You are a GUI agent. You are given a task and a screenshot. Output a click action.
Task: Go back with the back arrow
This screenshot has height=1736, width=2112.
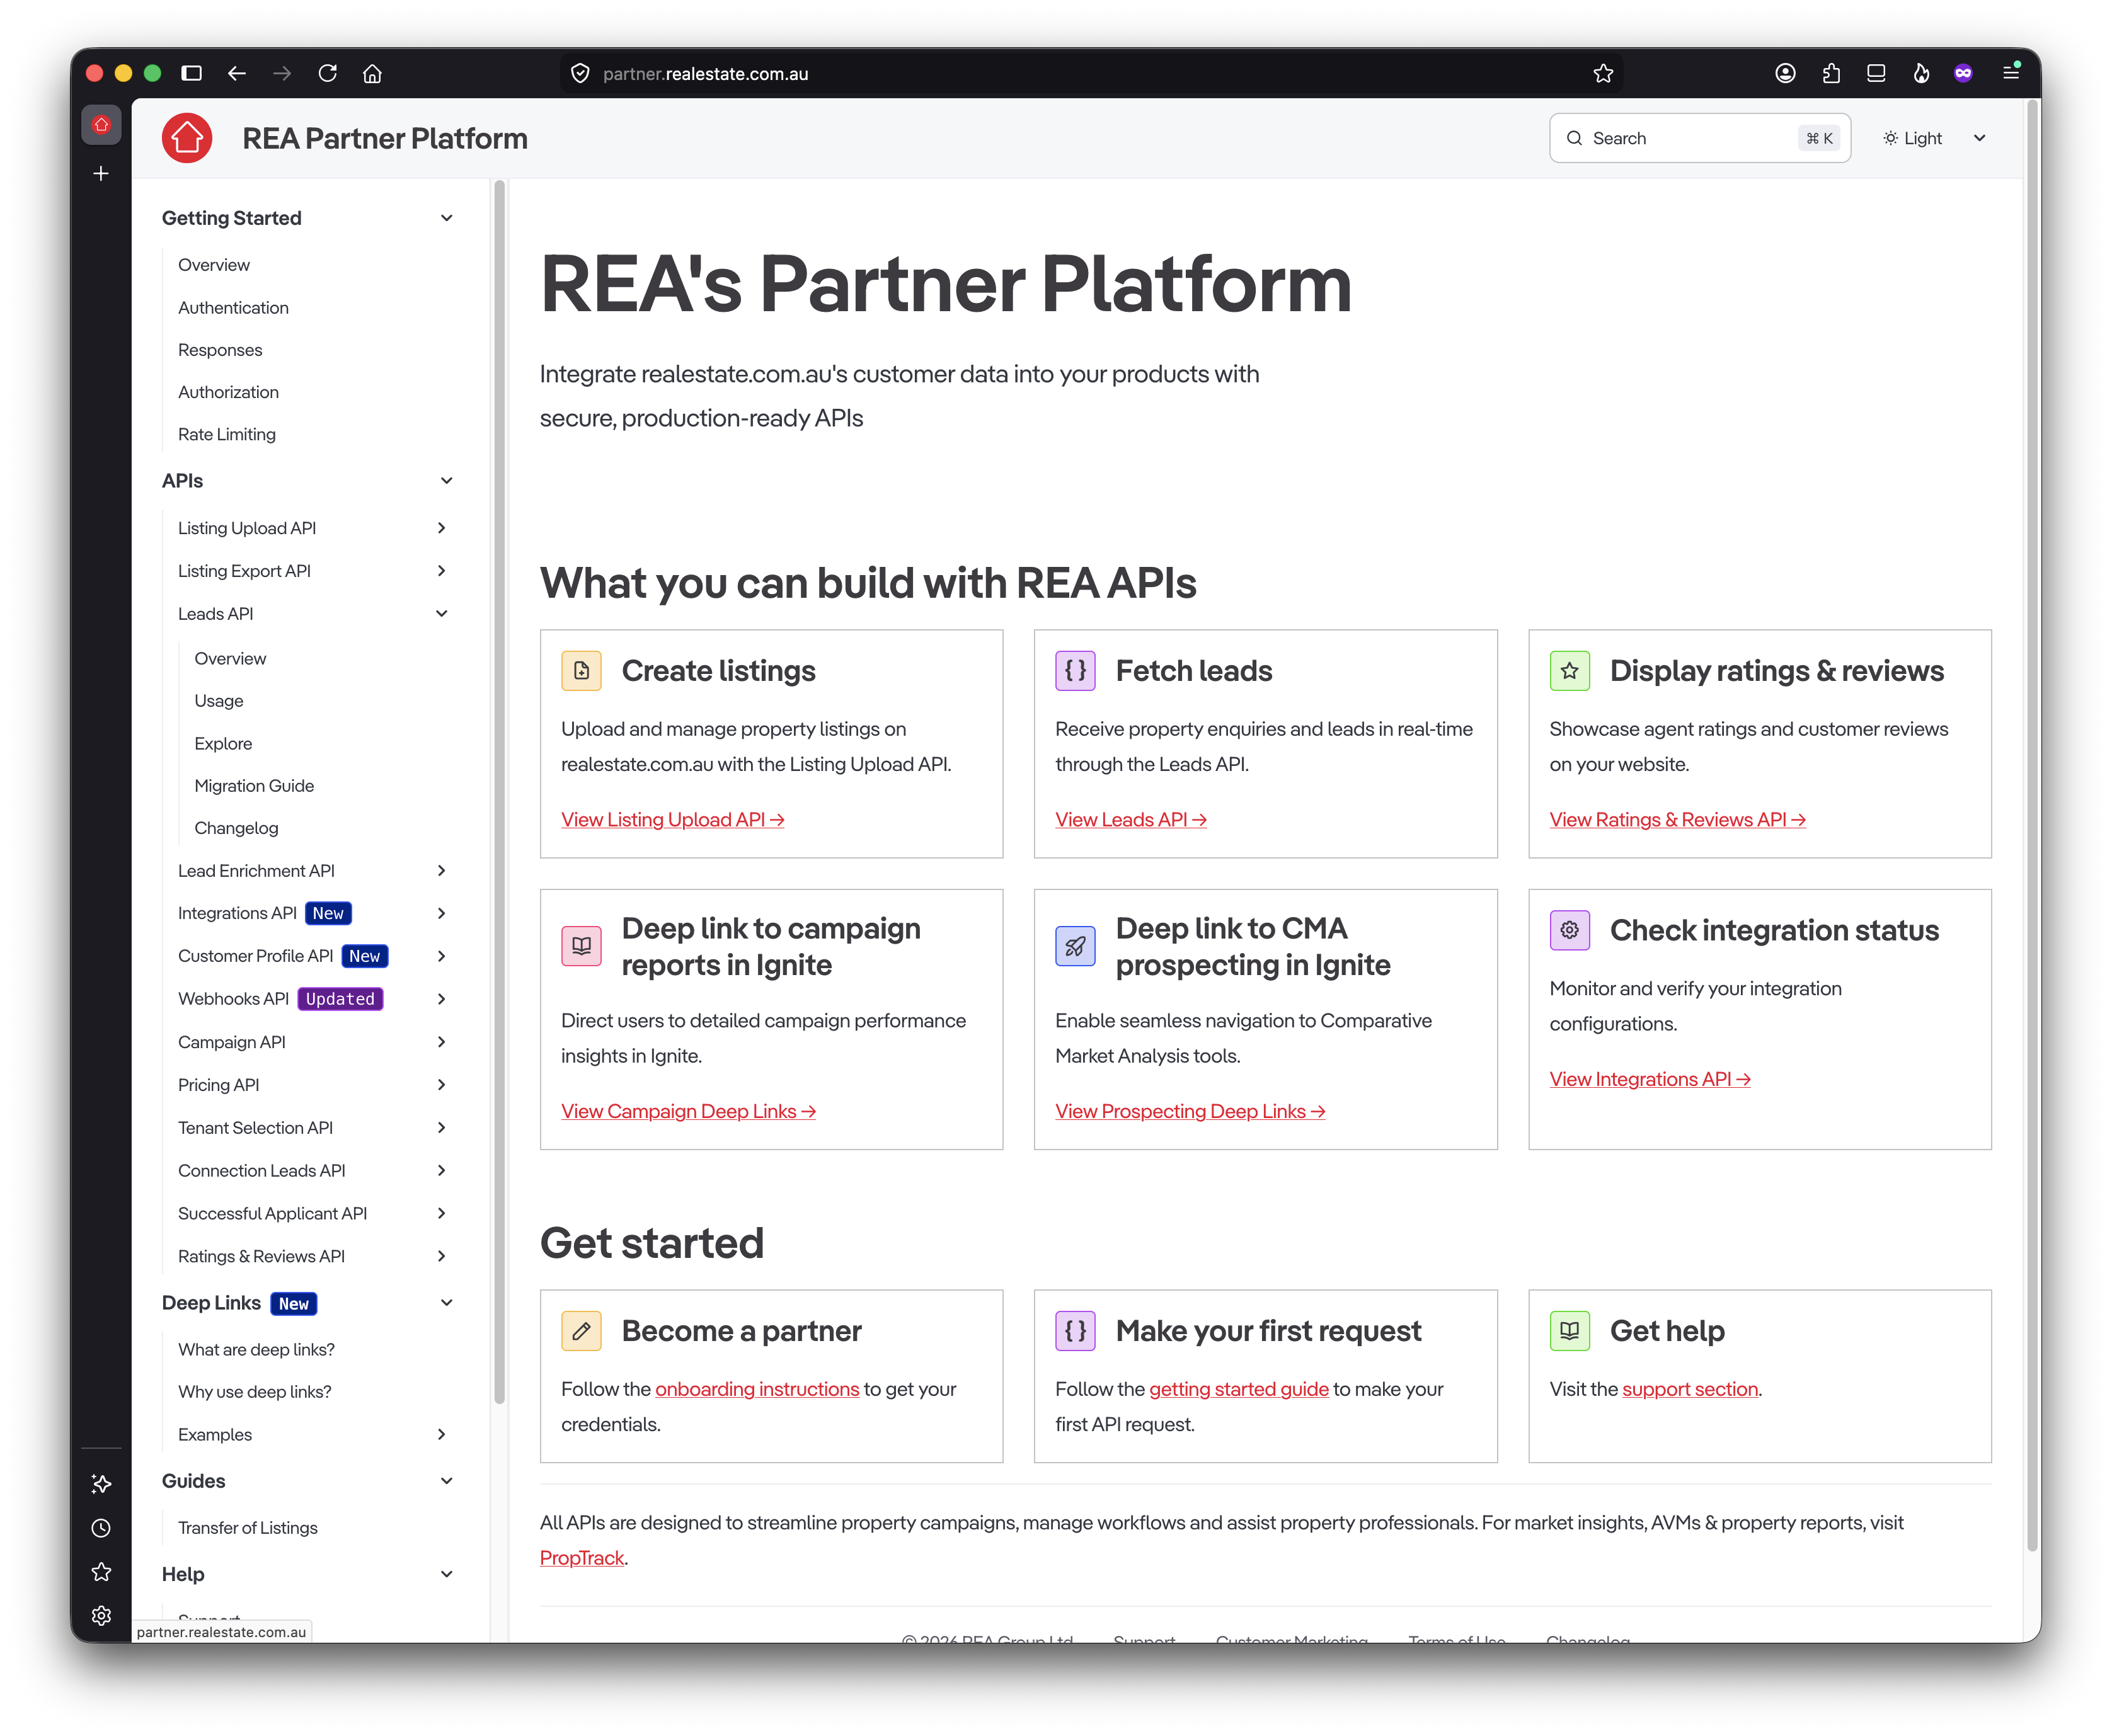(x=237, y=73)
